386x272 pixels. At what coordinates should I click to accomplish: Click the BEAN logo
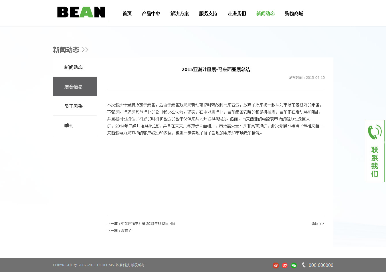coord(81,12)
